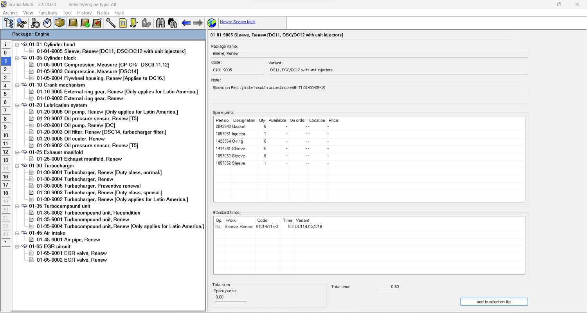Open the New in Scania Multi link
This screenshot has width=587, height=313.
[238, 22]
